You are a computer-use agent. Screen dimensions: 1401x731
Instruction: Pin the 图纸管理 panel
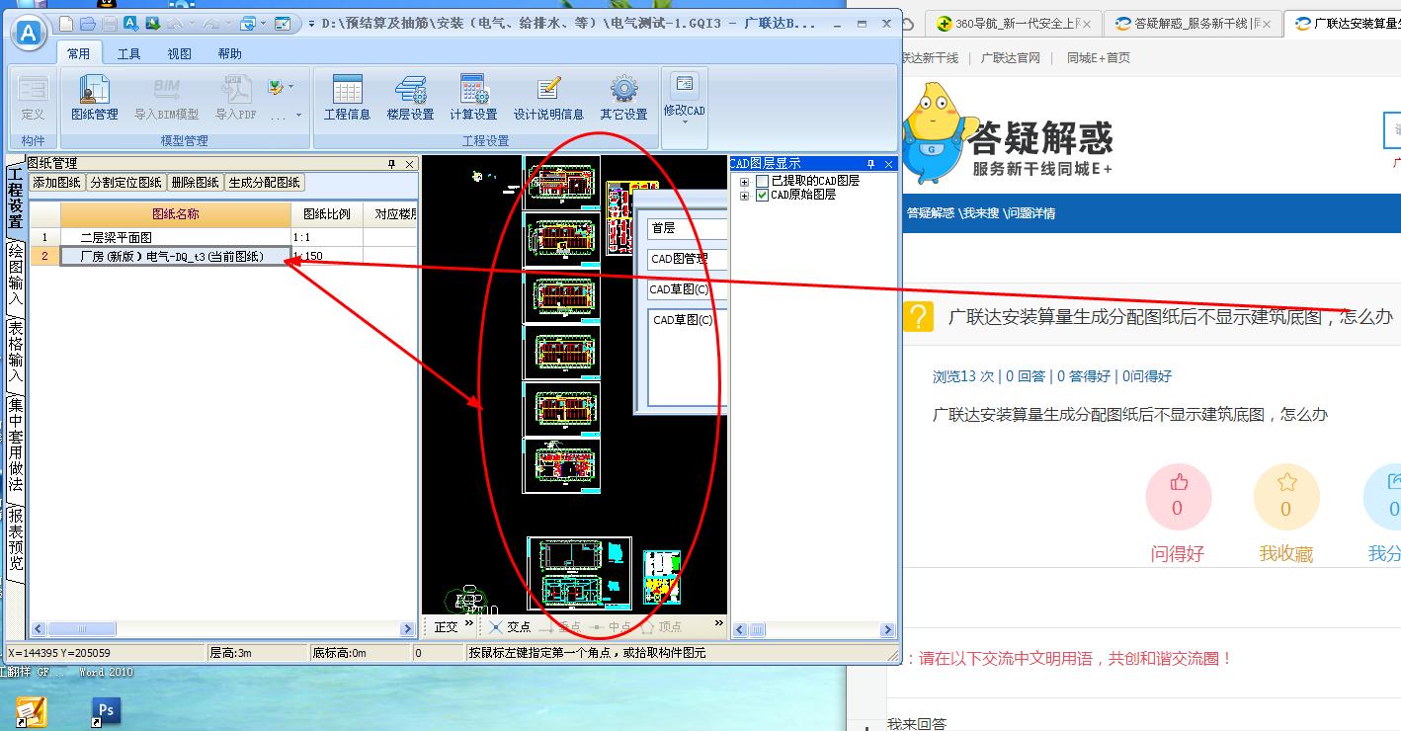[392, 164]
